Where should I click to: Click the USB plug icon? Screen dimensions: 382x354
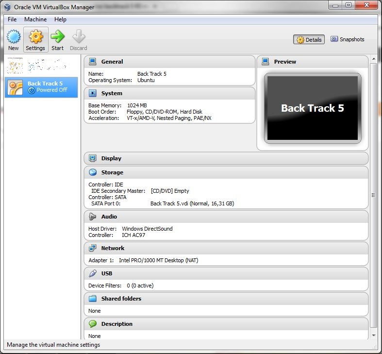click(x=93, y=273)
